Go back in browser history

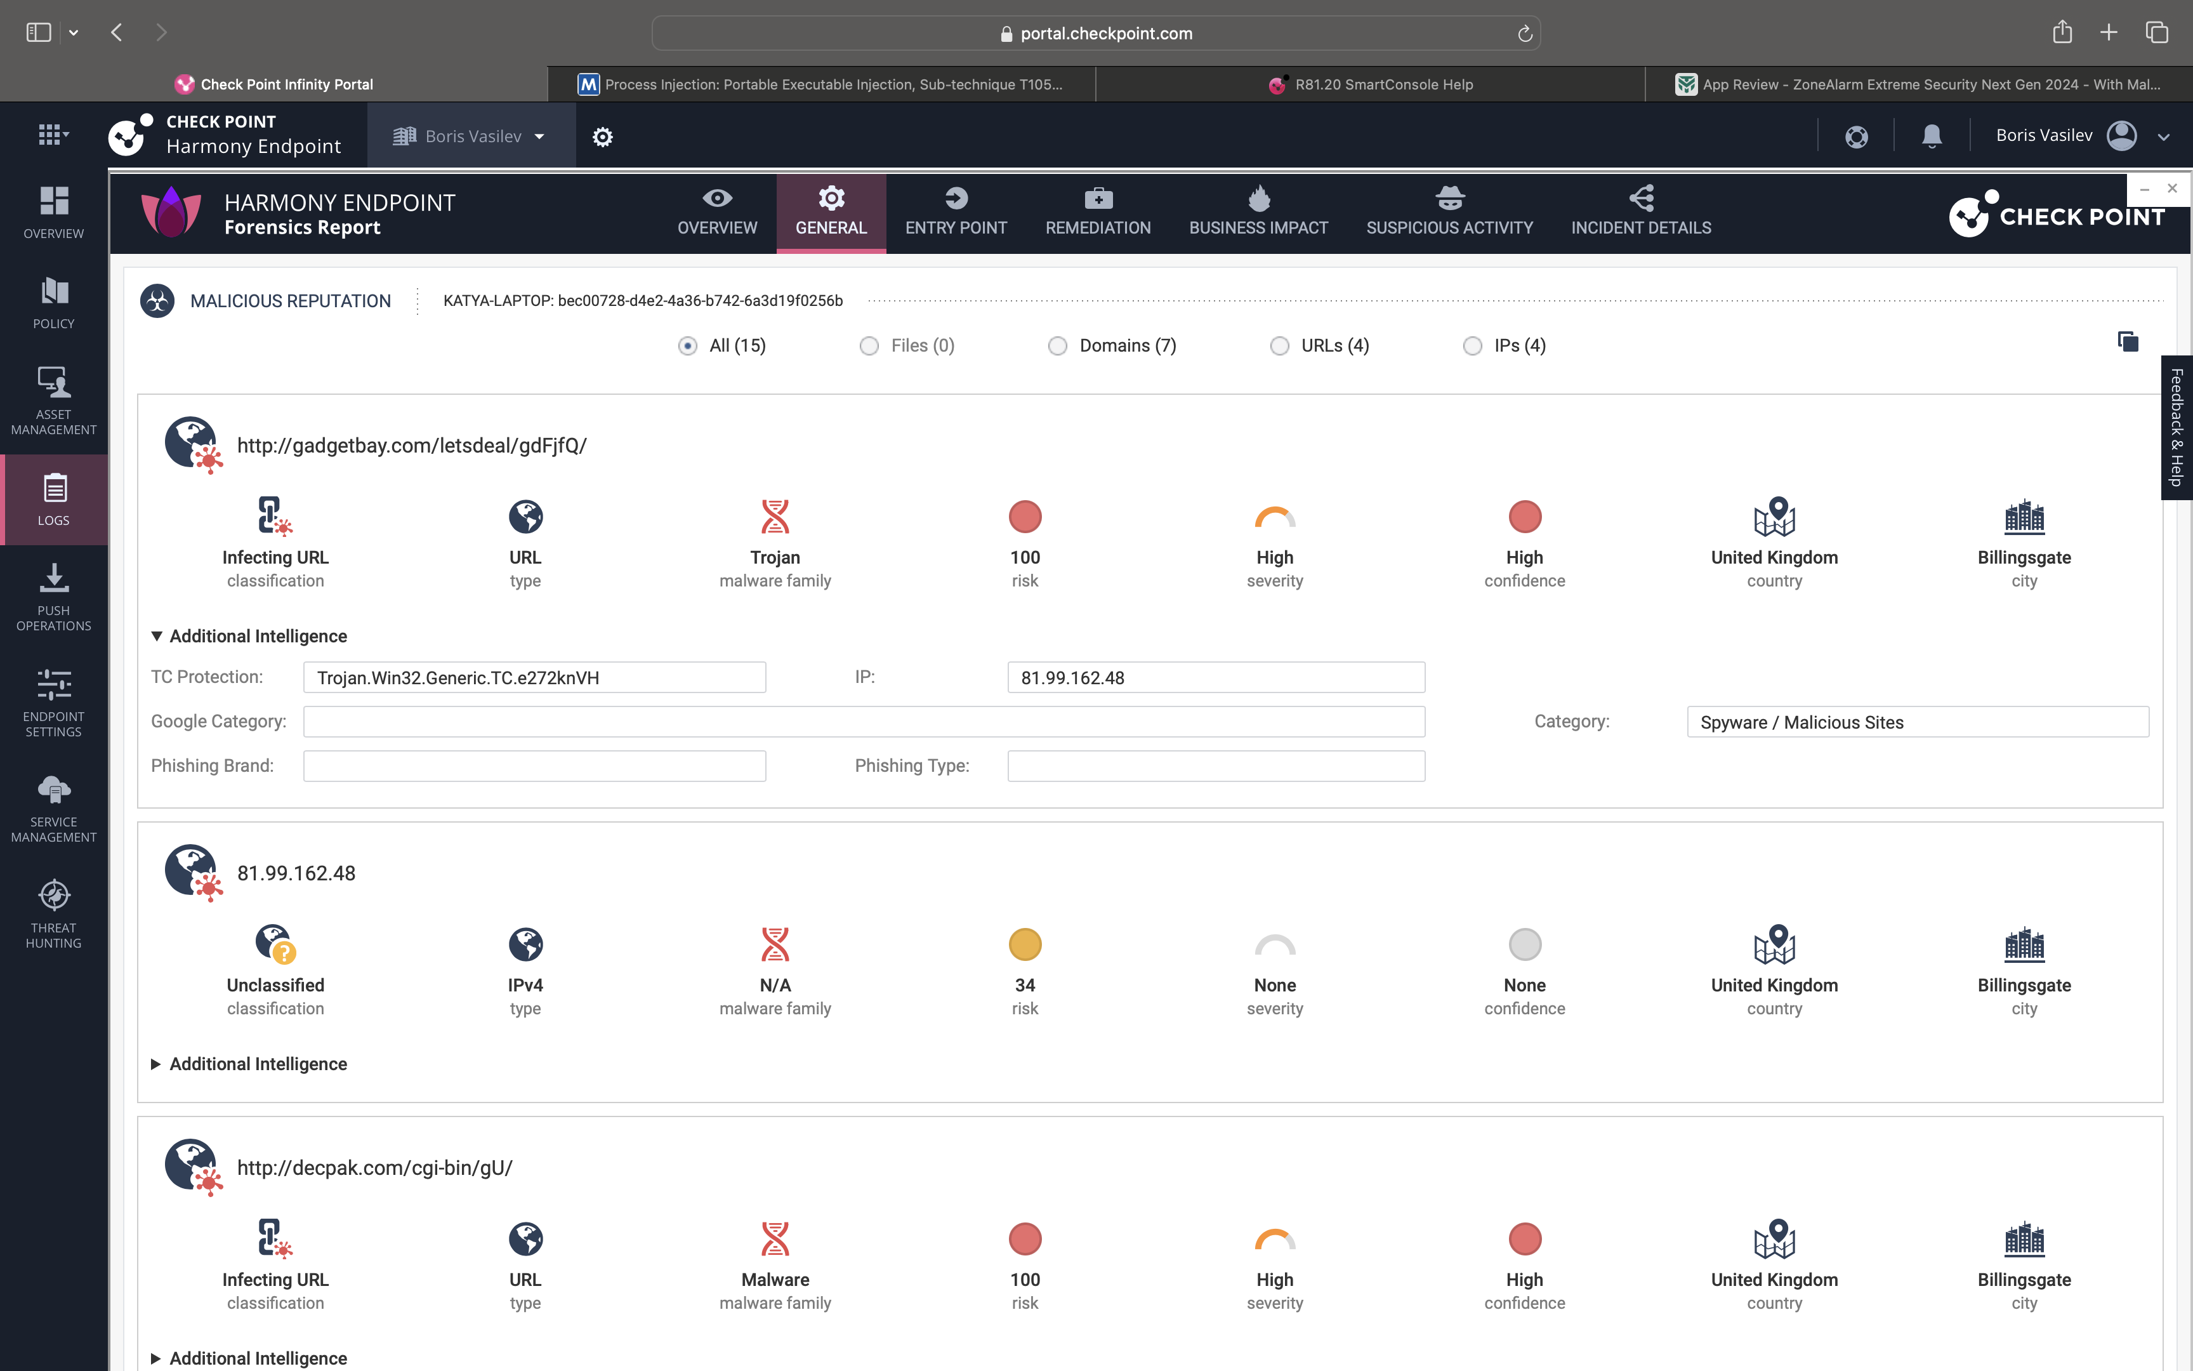click(117, 32)
